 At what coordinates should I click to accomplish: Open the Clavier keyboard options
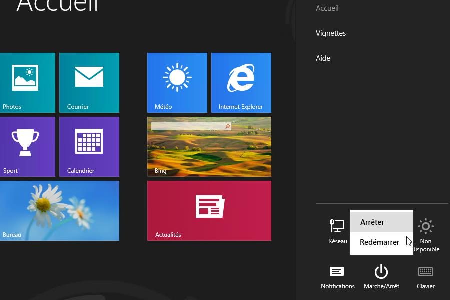click(x=425, y=277)
